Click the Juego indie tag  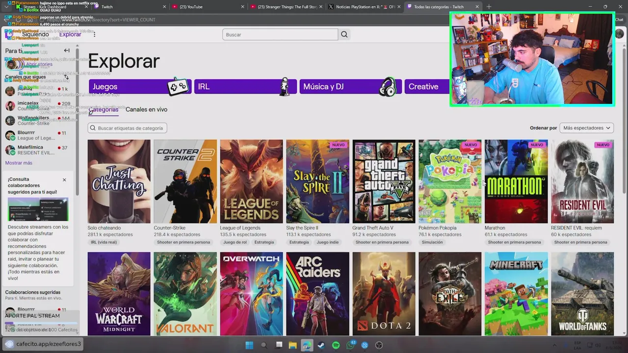coord(328,242)
